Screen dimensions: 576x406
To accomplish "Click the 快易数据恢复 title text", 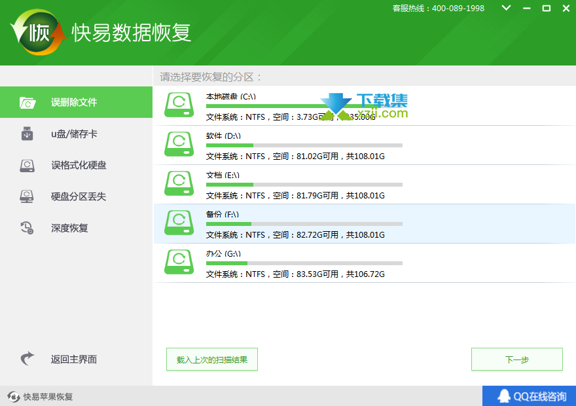I will coord(131,33).
